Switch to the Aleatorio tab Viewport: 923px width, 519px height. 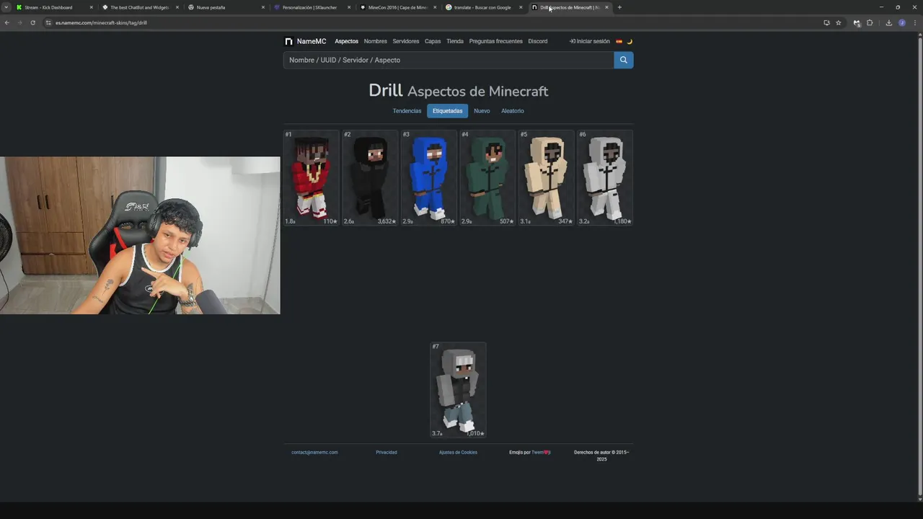[513, 111]
